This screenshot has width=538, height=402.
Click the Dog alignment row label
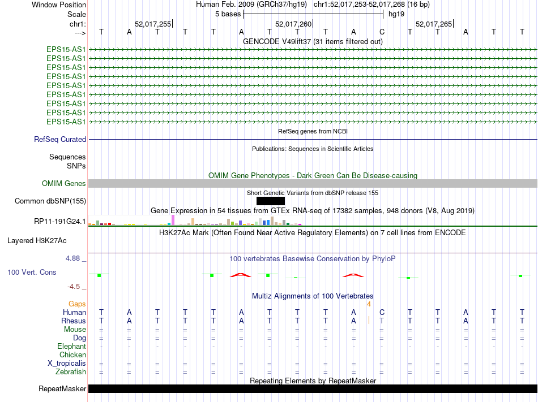(79, 338)
